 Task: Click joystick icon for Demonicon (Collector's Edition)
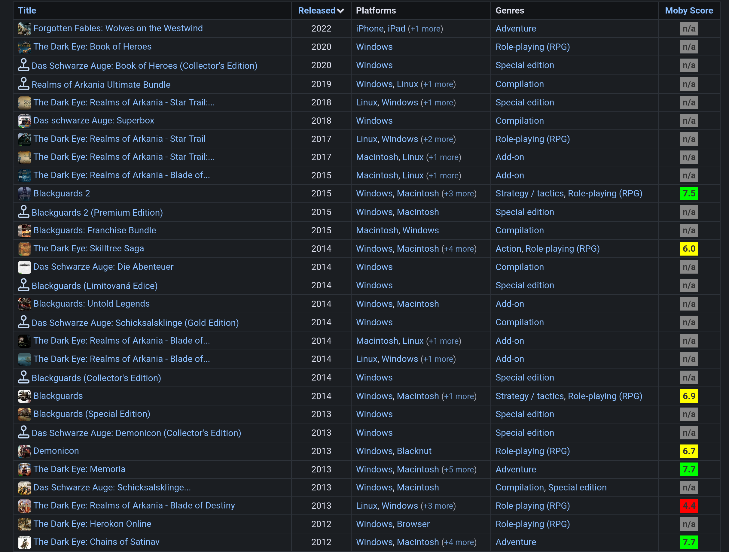click(24, 432)
